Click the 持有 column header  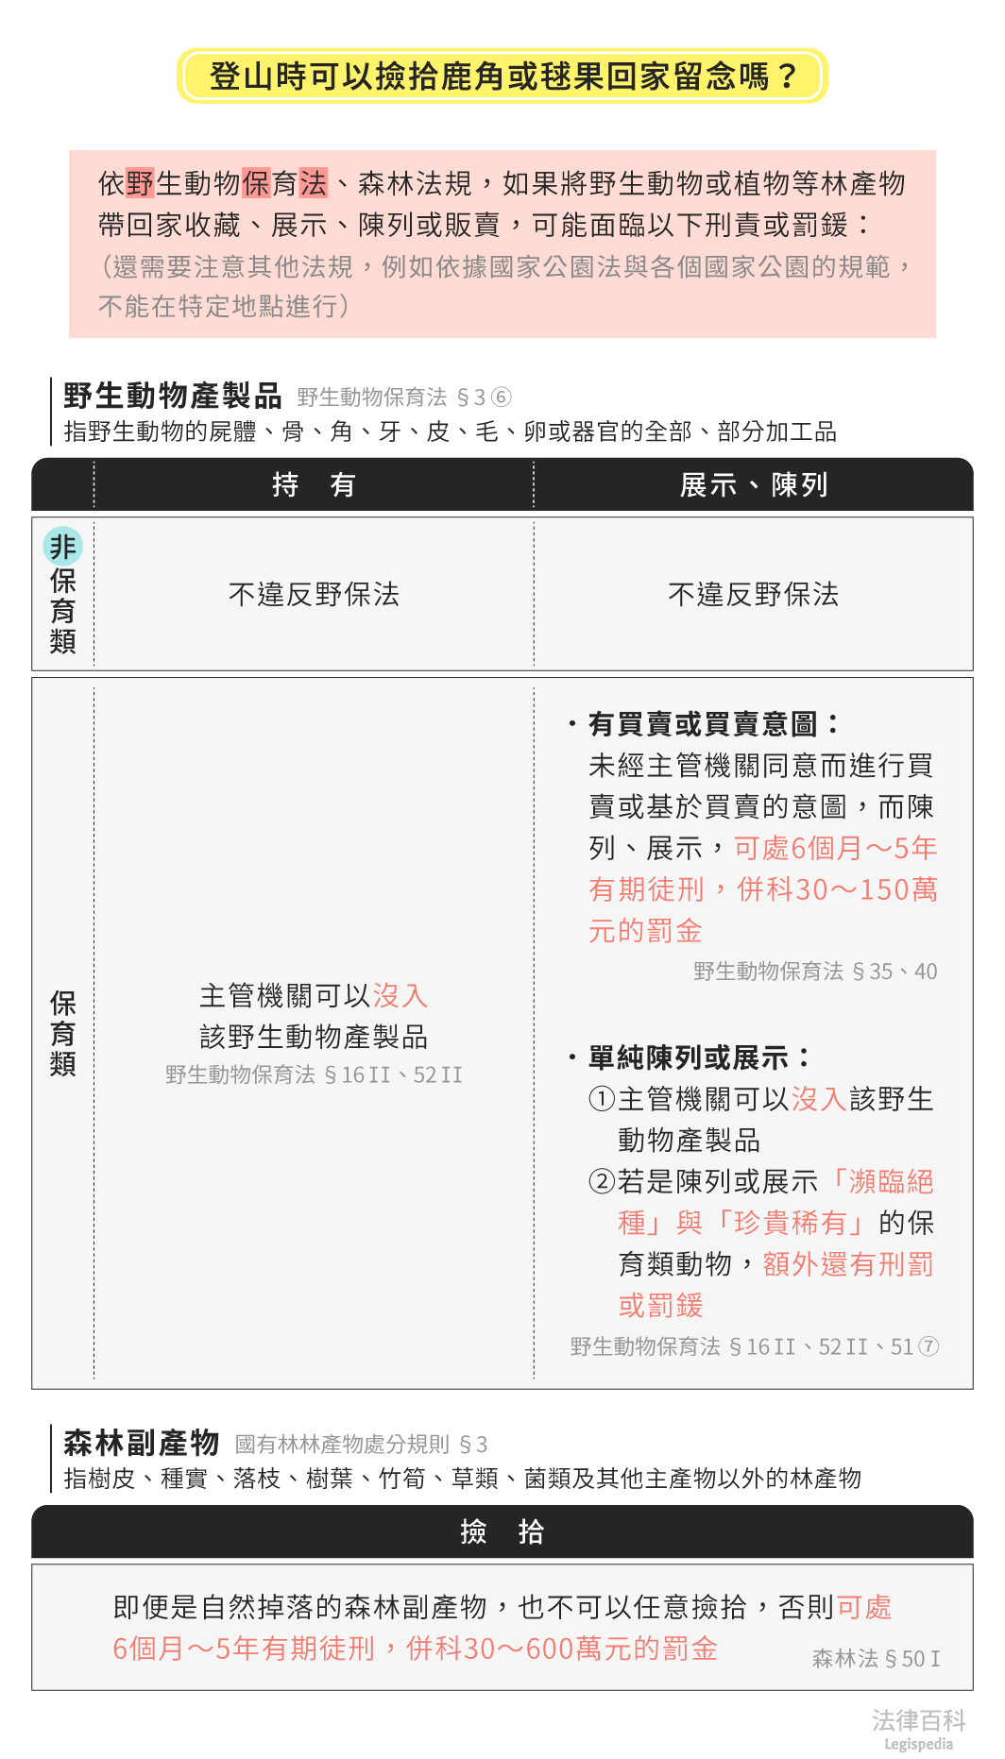pos(314,485)
